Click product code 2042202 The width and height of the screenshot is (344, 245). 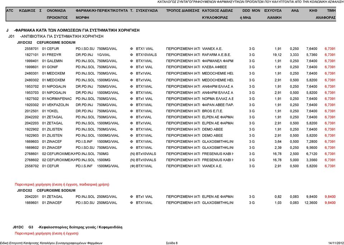pos(32,117)
